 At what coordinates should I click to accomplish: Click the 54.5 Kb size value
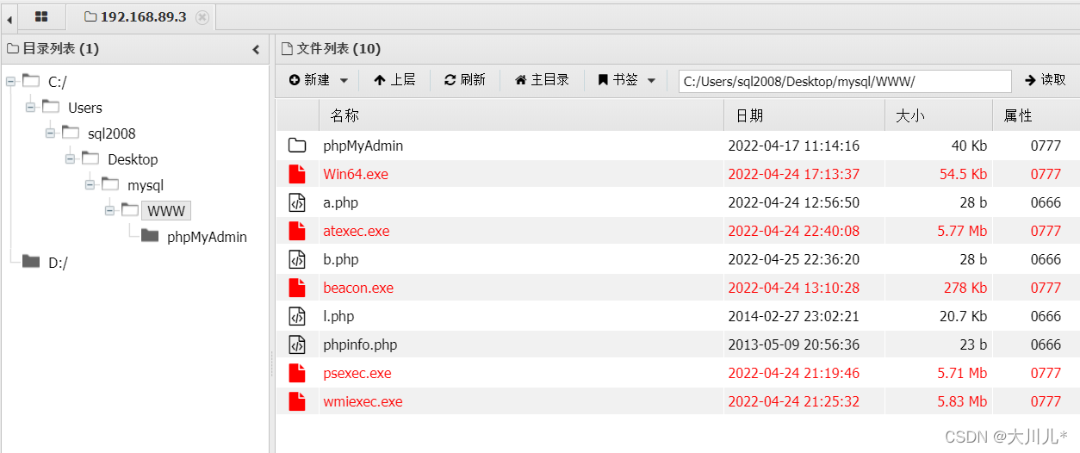tap(963, 174)
